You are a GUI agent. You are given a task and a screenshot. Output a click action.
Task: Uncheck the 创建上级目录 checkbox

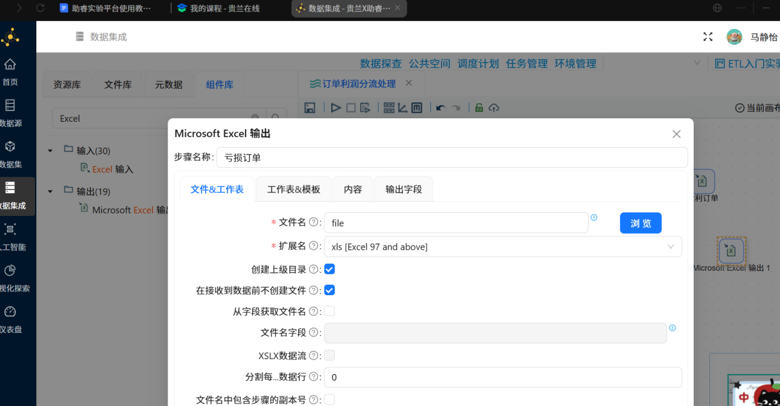[x=330, y=269]
